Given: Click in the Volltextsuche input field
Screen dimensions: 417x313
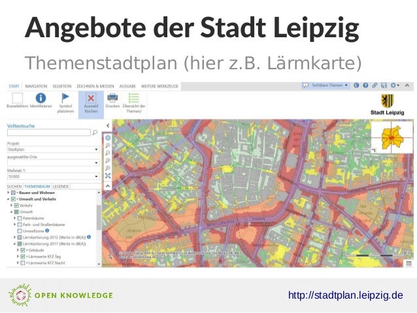Looking at the screenshot, I should coord(49,132).
